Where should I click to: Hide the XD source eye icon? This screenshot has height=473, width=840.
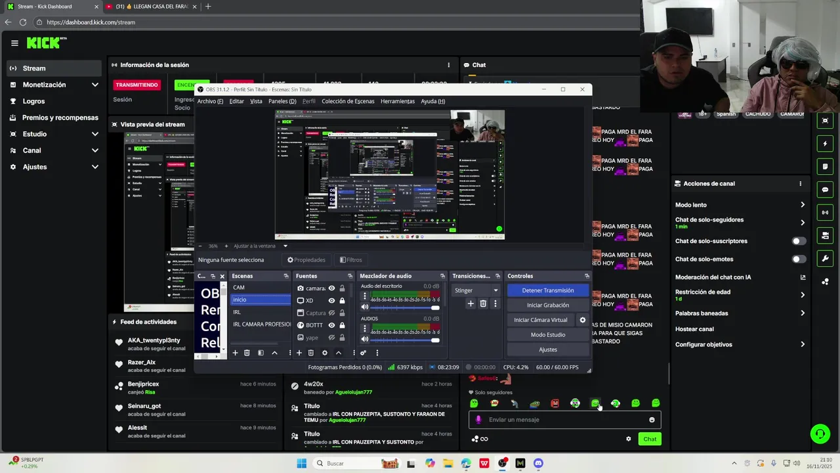(x=331, y=301)
